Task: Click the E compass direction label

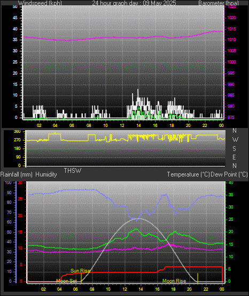Action: coord(235,157)
